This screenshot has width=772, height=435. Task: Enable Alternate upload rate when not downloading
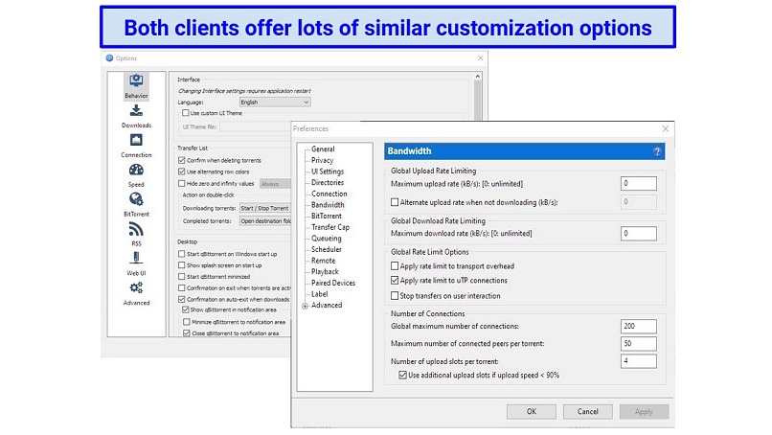point(395,202)
